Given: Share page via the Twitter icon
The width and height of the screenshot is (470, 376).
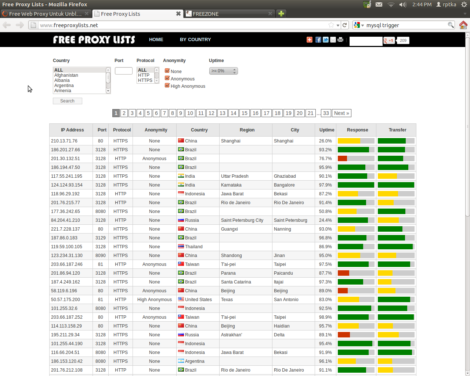Looking at the screenshot, I should [x=326, y=40].
